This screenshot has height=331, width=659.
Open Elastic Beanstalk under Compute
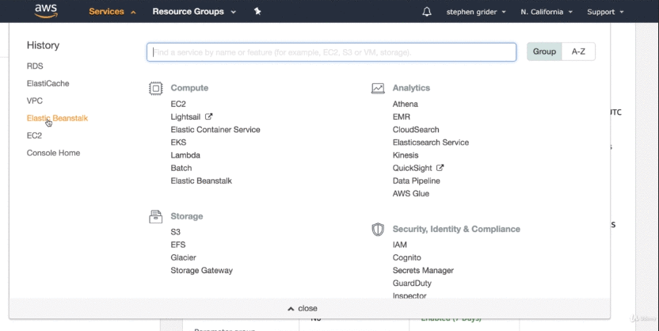(201, 181)
